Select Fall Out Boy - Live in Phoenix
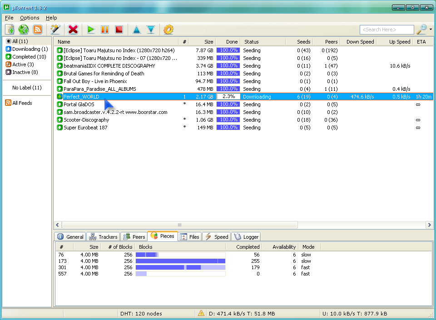 click(x=243, y=81)
